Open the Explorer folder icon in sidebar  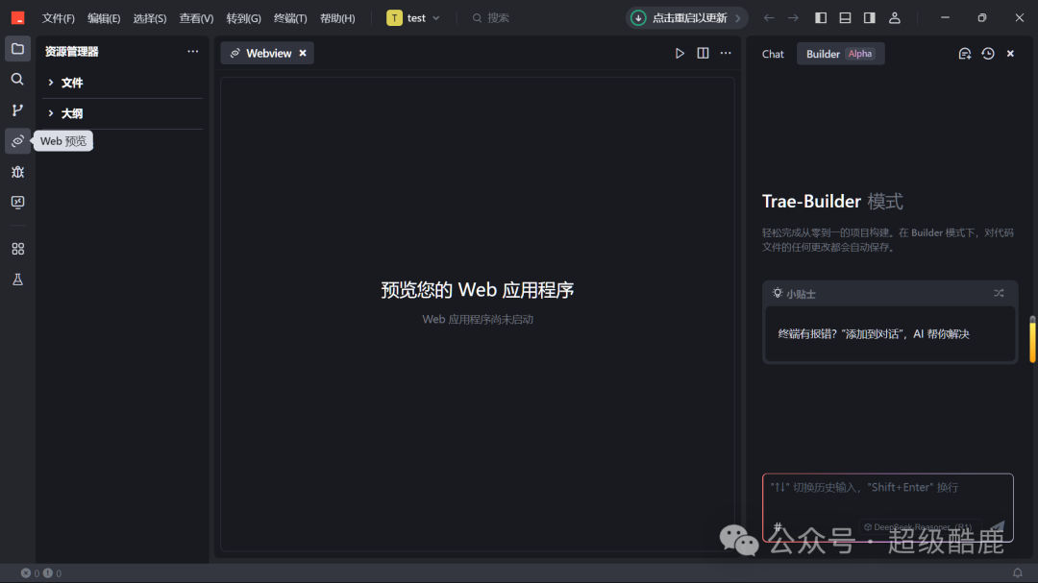(x=18, y=49)
